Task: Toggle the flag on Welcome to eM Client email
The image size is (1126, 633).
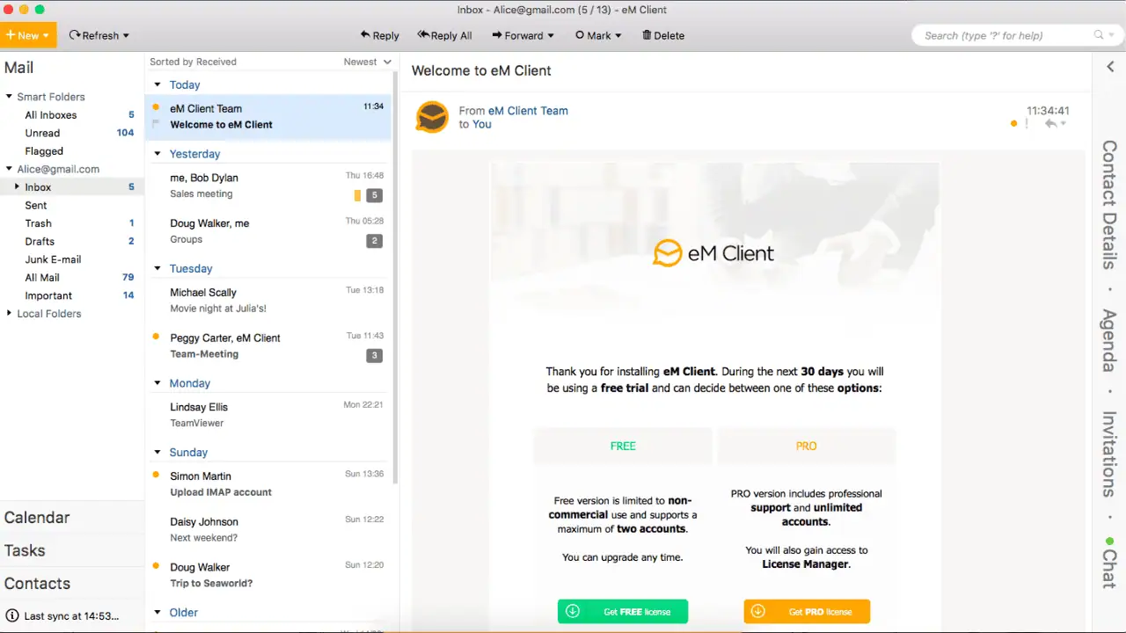Action: coord(156,125)
